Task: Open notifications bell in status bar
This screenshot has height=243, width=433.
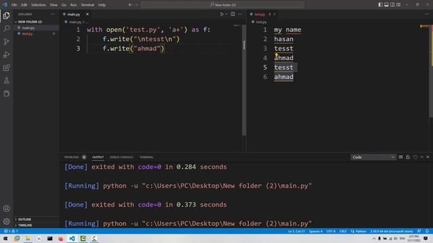Action: [427, 231]
